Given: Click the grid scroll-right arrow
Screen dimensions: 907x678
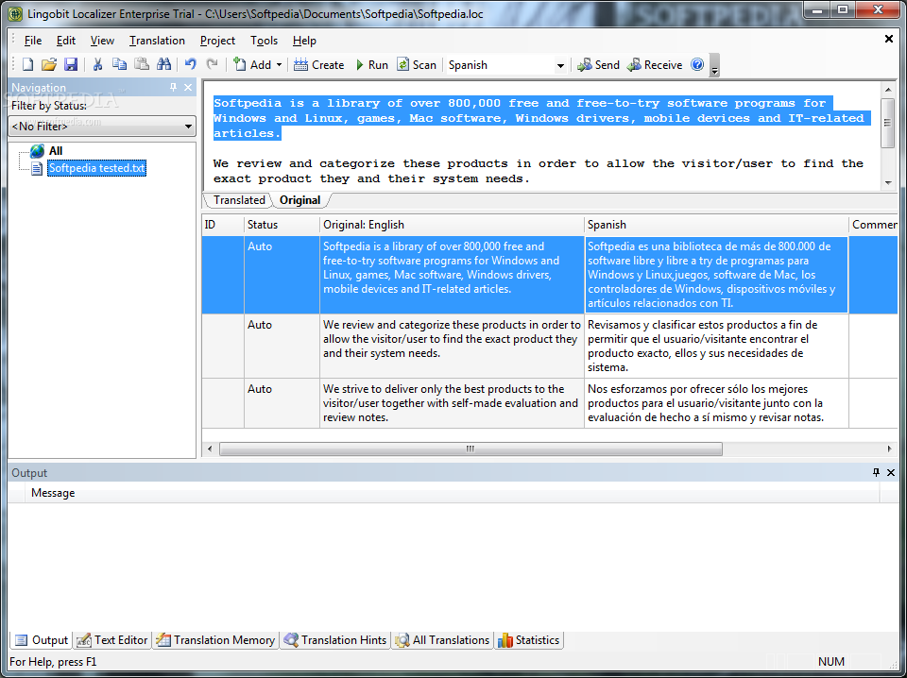Looking at the screenshot, I should pos(890,449).
